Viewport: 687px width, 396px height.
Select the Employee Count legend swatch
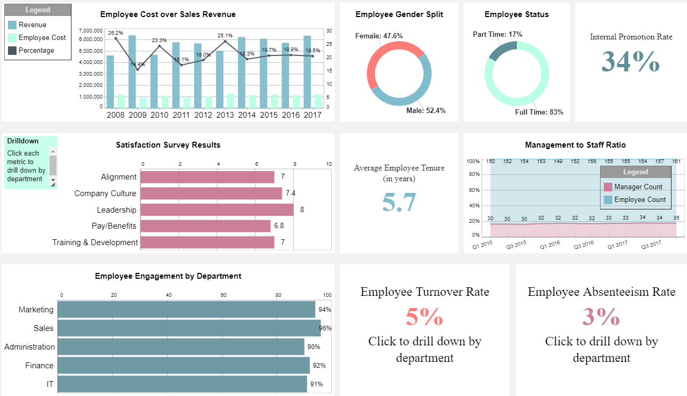click(x=608, y=200)
